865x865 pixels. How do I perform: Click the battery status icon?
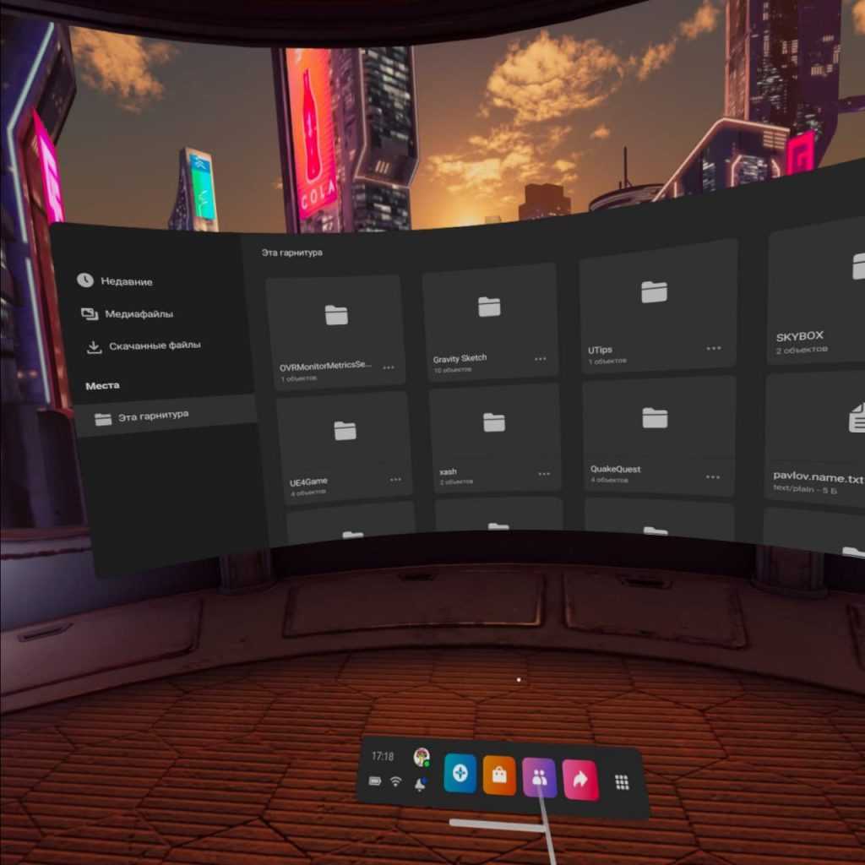point(376,781)
